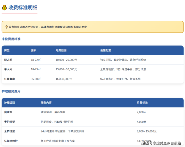185x147 pixels.
Task: Click the 护理级别 column header
Action: click(9, 103)
